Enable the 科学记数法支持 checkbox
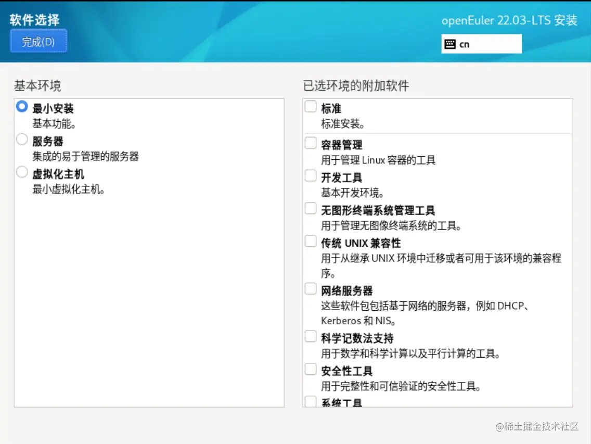Screen dimensions: 591x444 pos(311,336)
